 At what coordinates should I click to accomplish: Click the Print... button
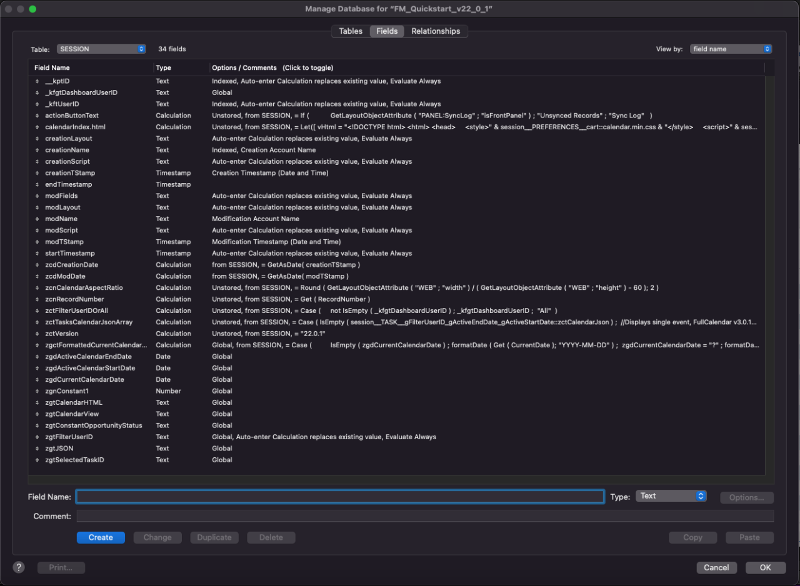[61, 568]
